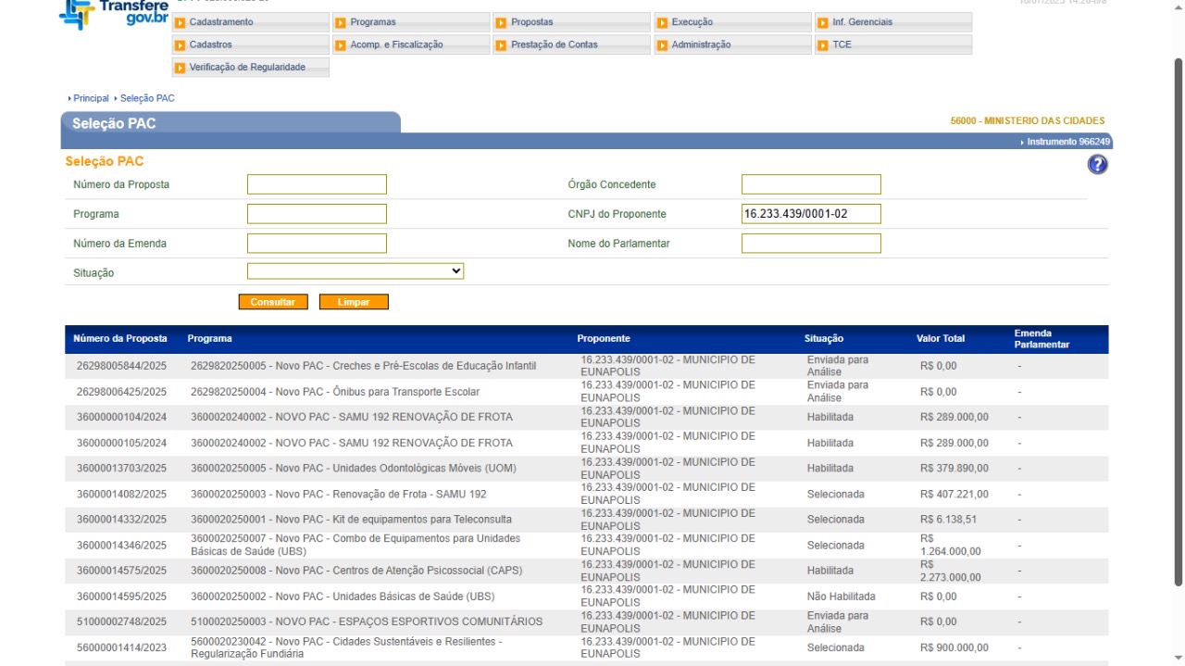Open the Prestação de Contas menu
This screenshot has width=1185, height=666.
pos(554,44)
